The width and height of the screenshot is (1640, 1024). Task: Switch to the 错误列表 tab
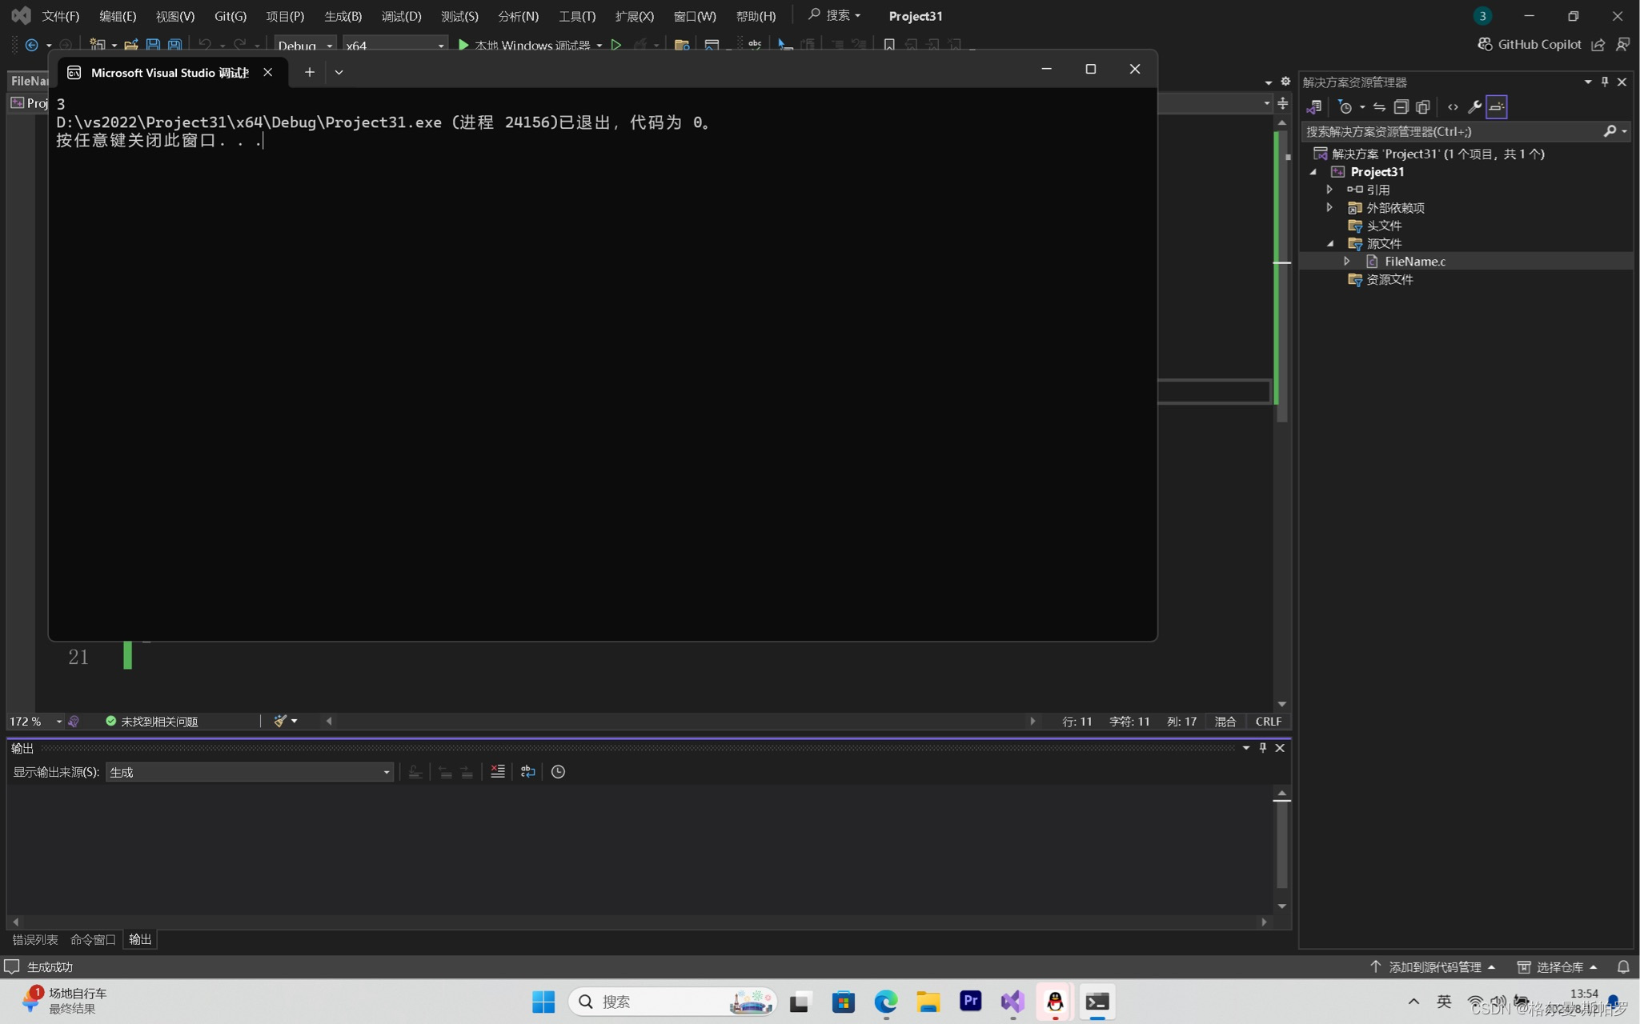pos(35,939)
